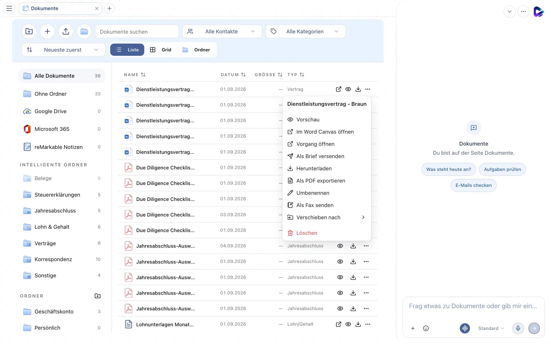
Task: Open the Persönlich folder
Action: pos(62,328)
